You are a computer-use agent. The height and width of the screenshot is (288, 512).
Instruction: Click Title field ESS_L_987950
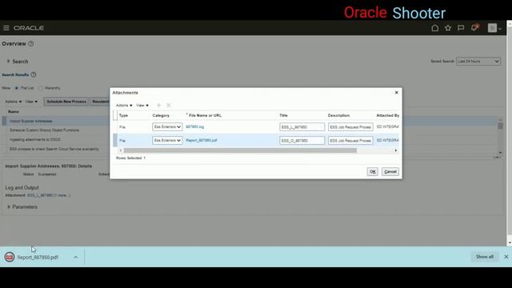(x=302, y=126)
